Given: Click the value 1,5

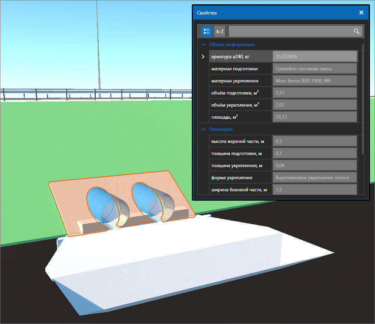Looking at the screenshot, I should 315,189.
